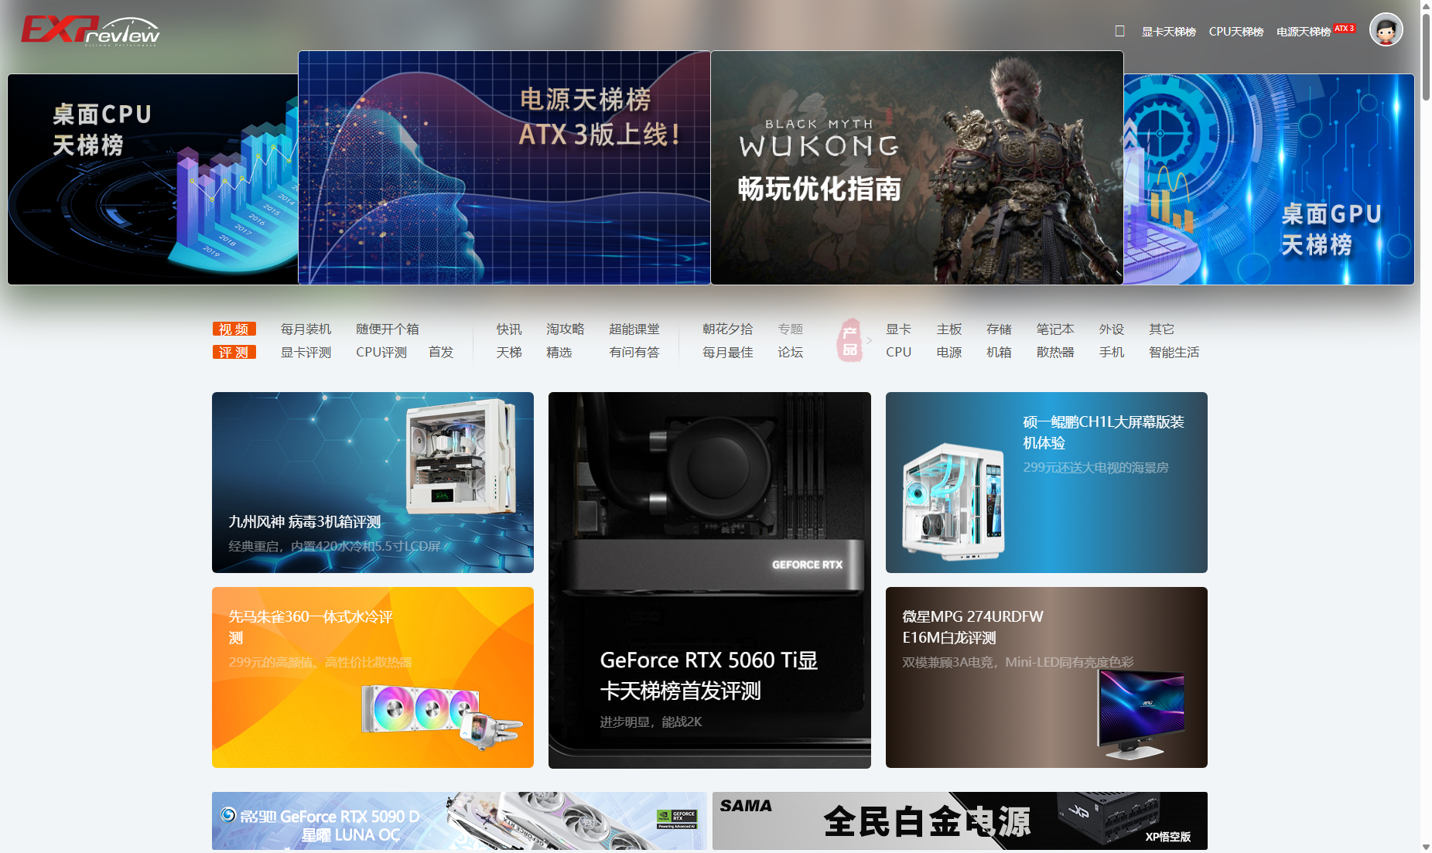Open the 论坛 link

(791, 353)
